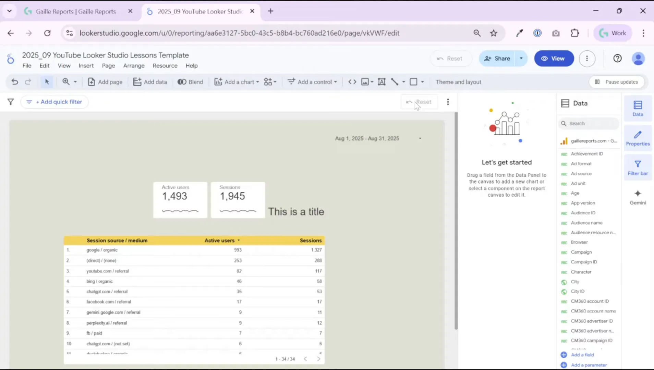This screenshot has height=370, width=654.
Task: Switch to the Gaille Reports browser tab
Action: pyautogui.click(x=75, y=11)
